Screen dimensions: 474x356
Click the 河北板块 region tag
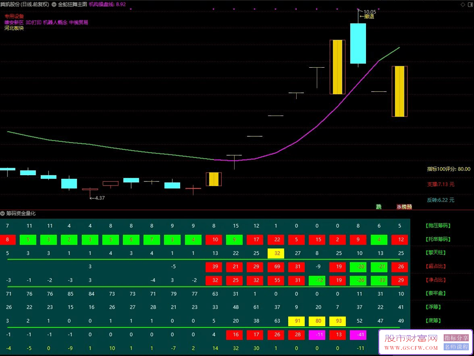point(14,28)
